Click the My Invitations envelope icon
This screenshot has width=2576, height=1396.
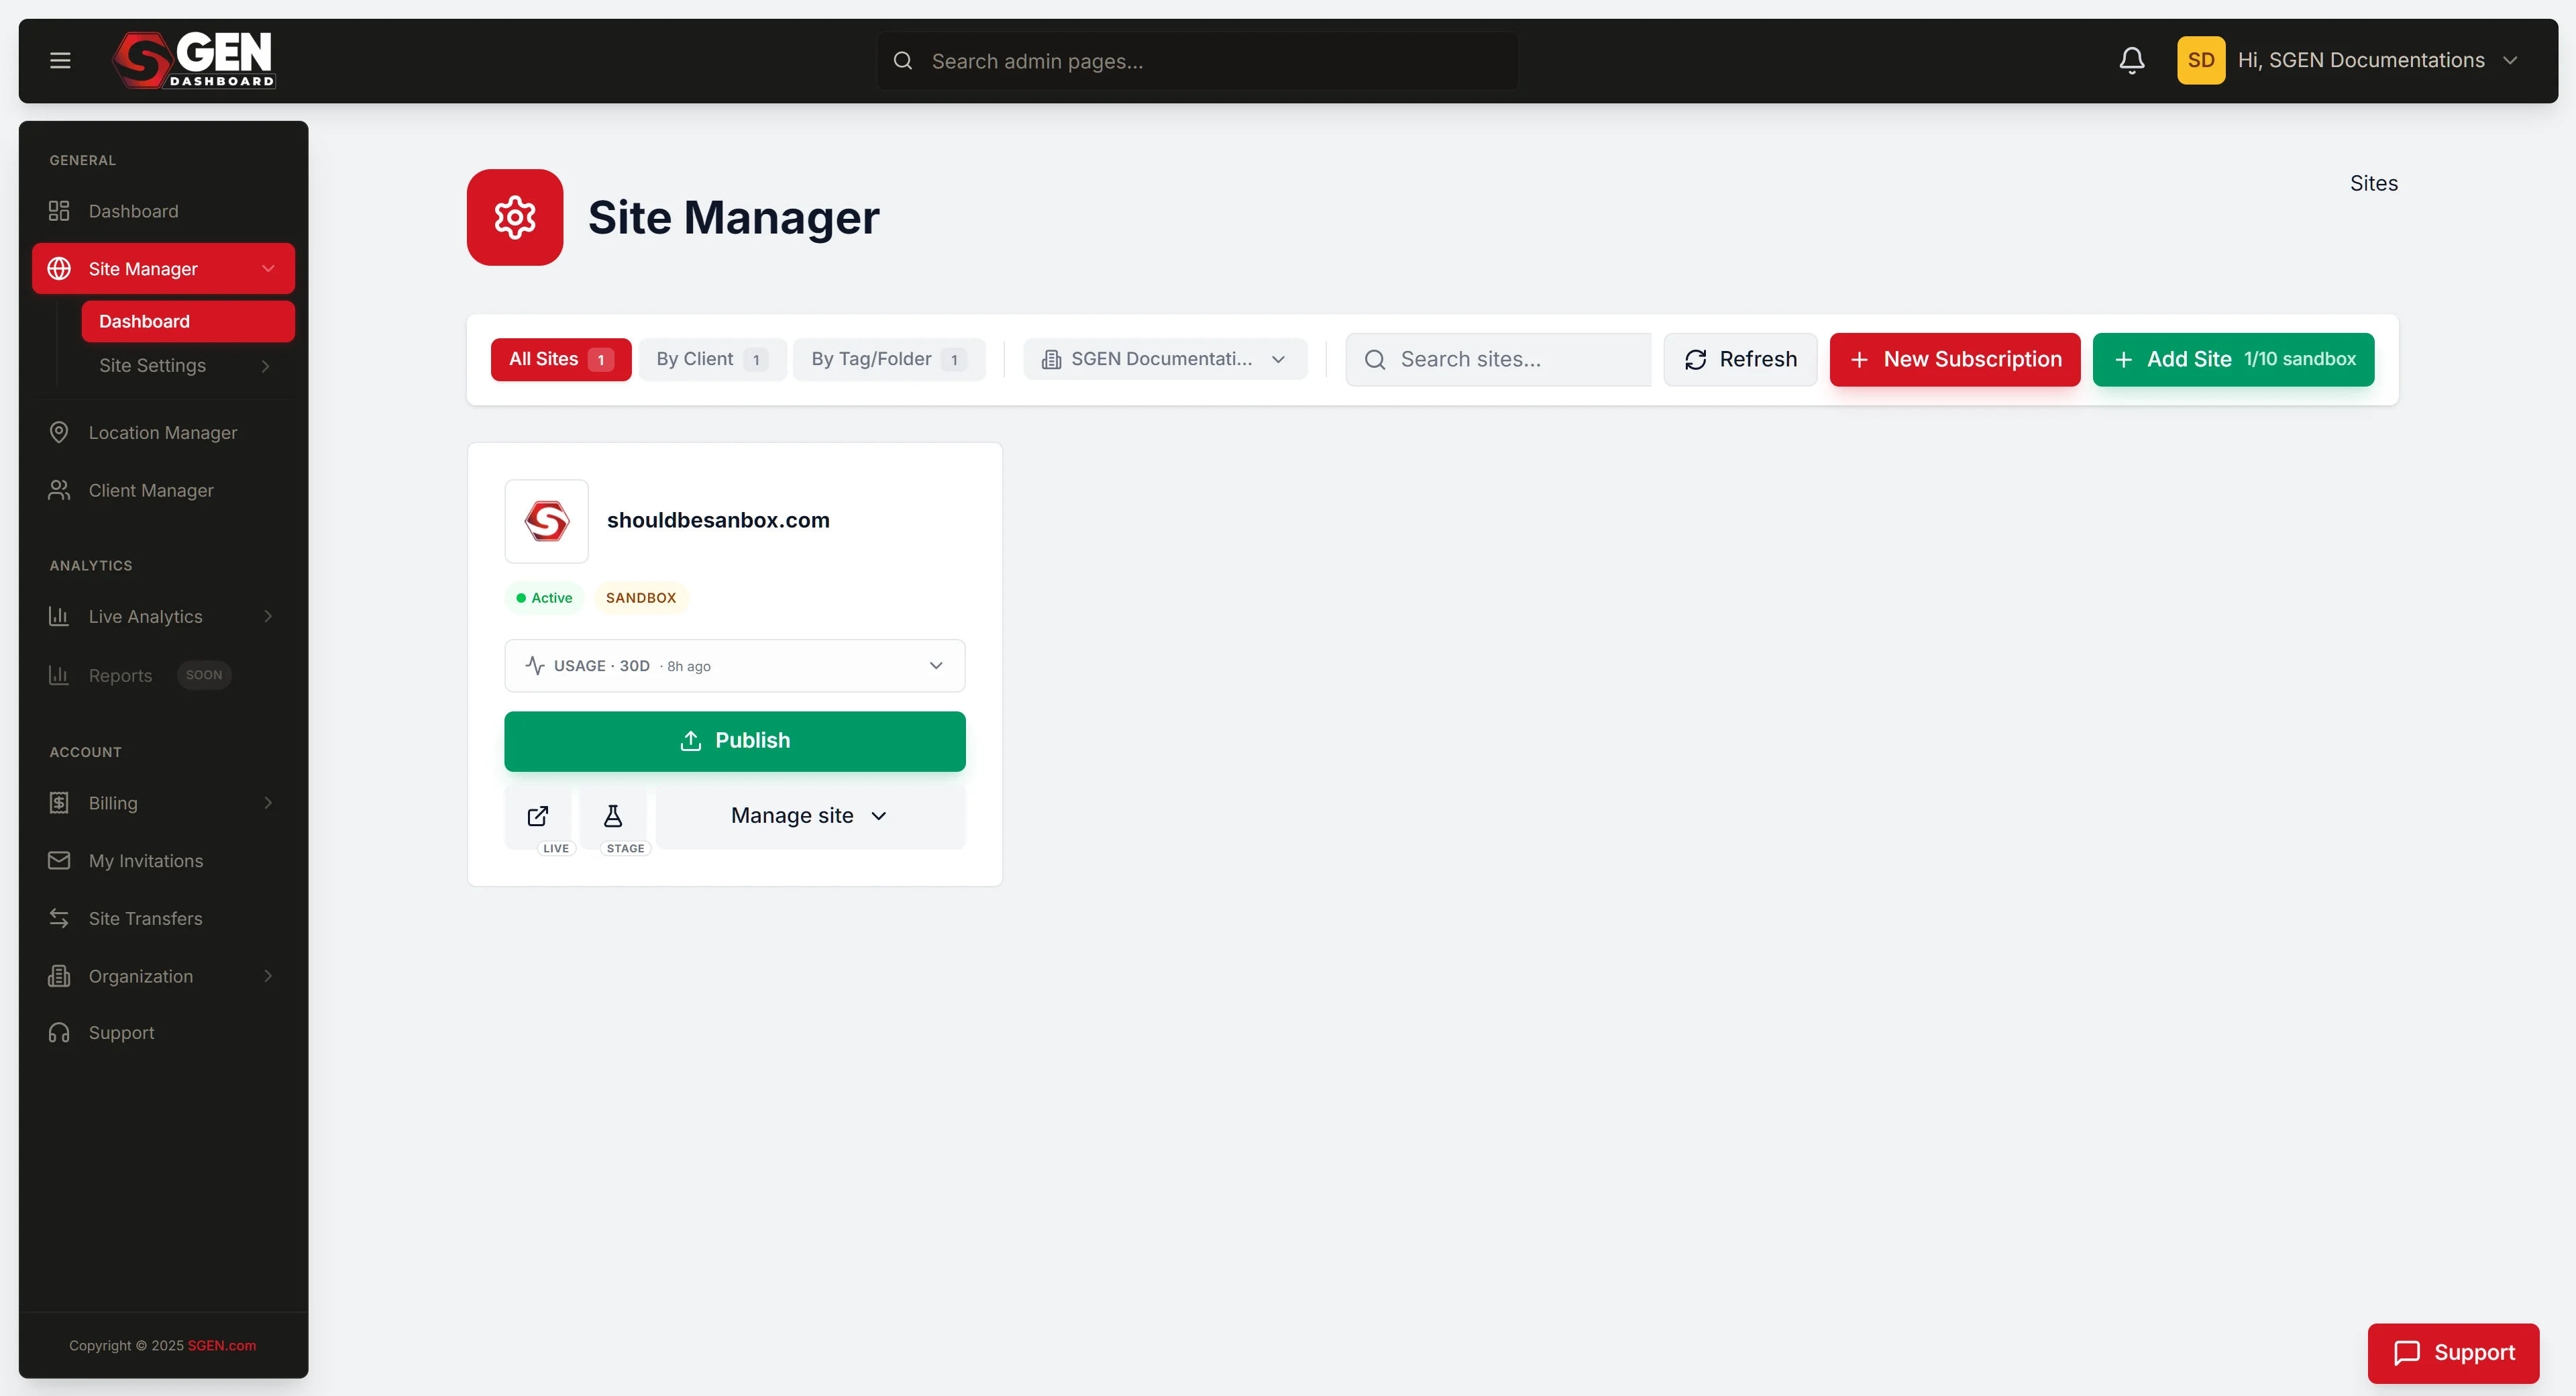59,860
